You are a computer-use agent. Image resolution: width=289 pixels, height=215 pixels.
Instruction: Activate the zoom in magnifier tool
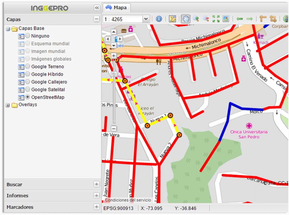(196, 19)
